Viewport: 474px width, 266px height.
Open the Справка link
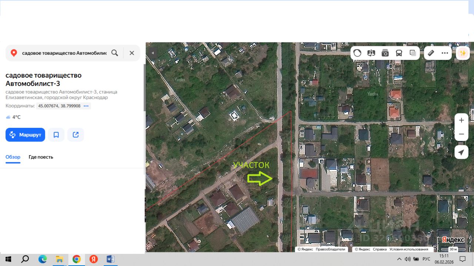point(380,249)
